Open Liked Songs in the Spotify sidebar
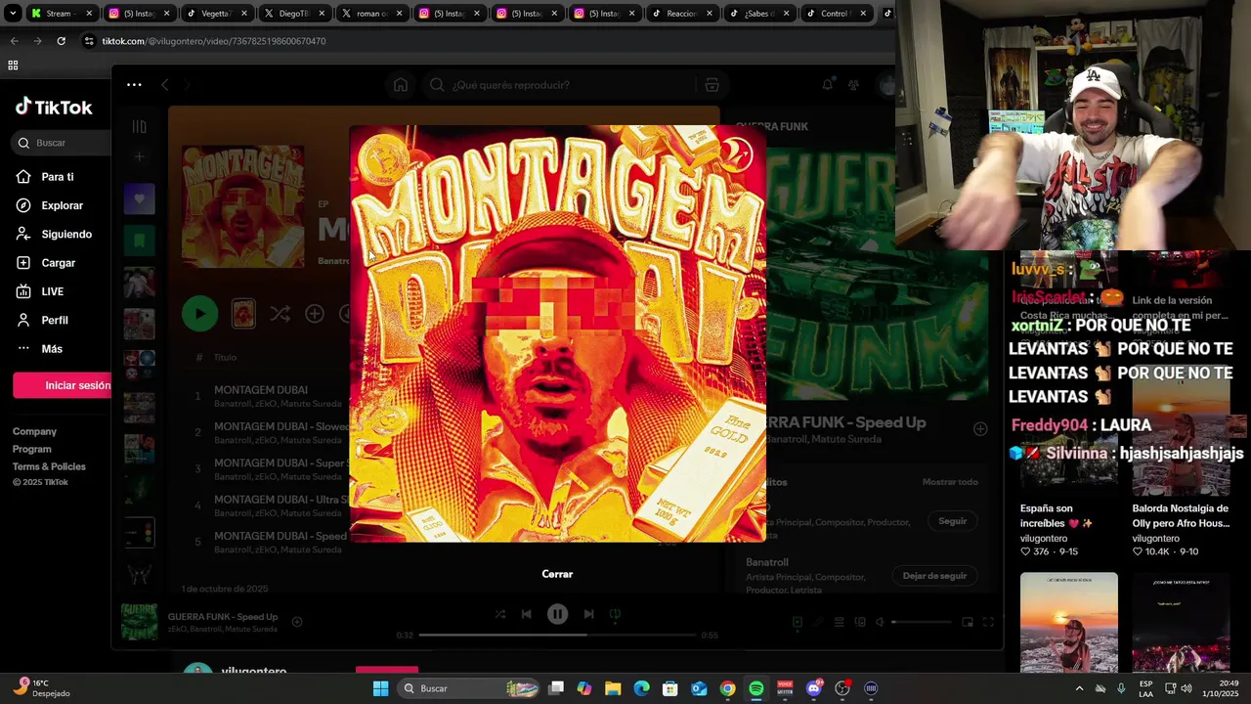 click(x=140, y=199)
